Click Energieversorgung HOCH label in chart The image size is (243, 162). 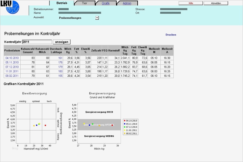tap(99, 112)
